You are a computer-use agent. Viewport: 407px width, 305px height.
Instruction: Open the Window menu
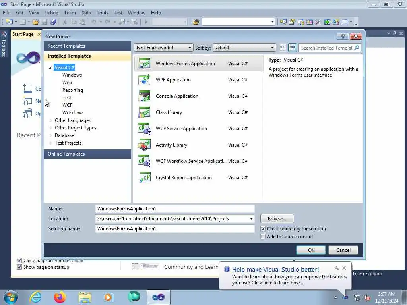(137, 12)
